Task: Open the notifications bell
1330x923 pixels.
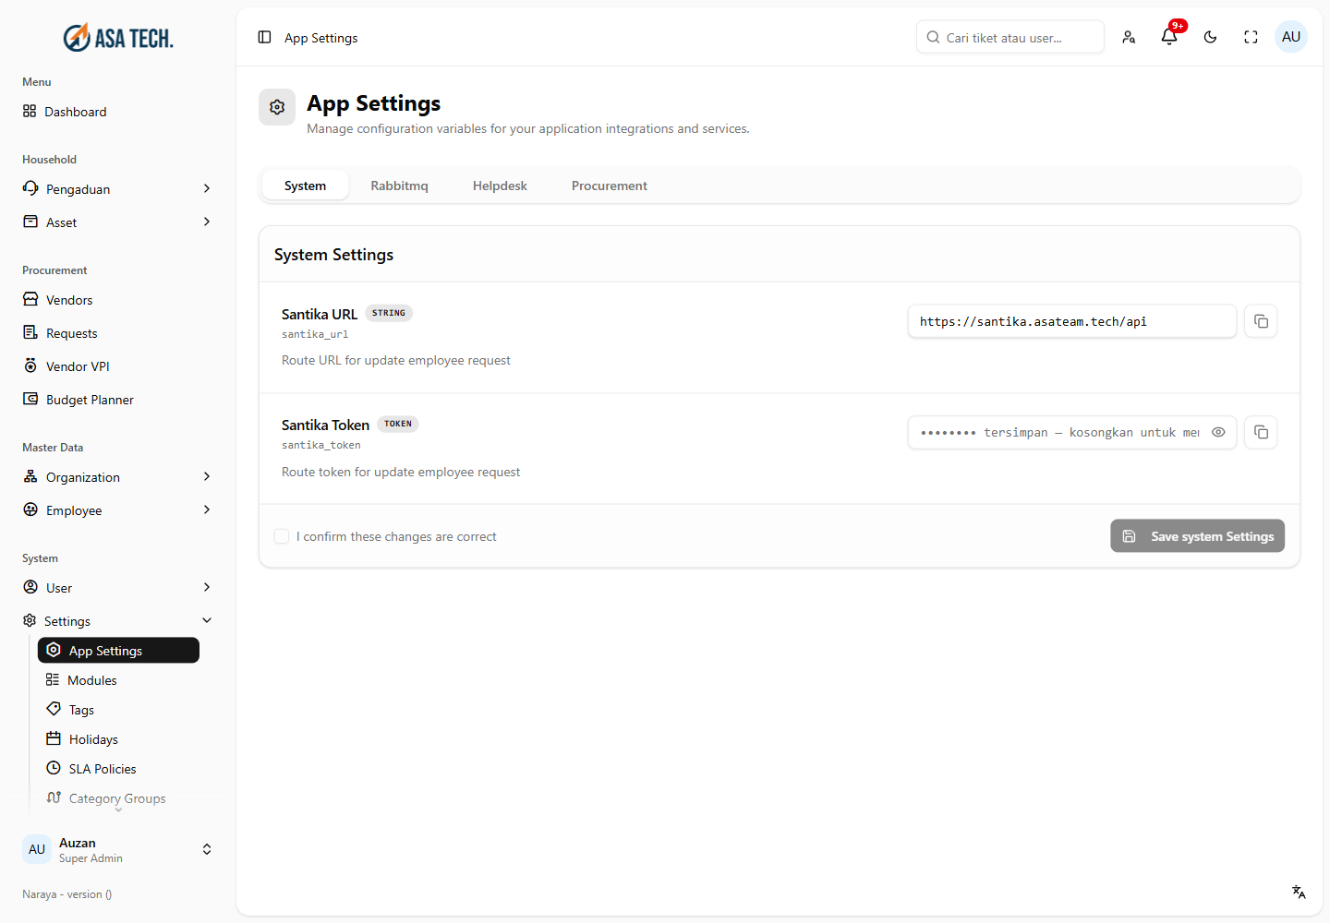Action: point(1169,37)
